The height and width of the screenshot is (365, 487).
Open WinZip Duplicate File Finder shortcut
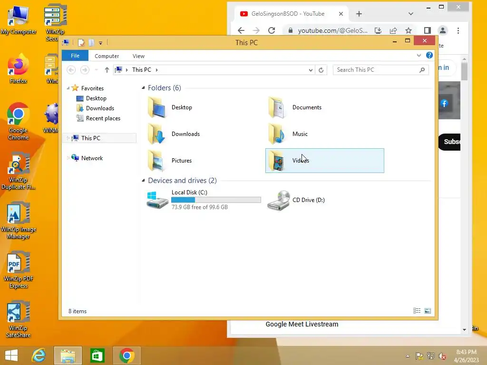point(19,171)
